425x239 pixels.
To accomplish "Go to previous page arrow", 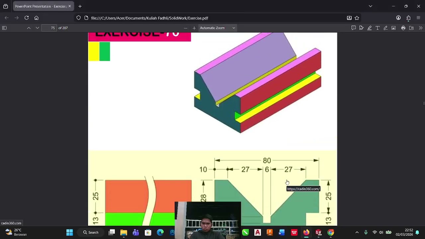I will click(x=29, y=28).
